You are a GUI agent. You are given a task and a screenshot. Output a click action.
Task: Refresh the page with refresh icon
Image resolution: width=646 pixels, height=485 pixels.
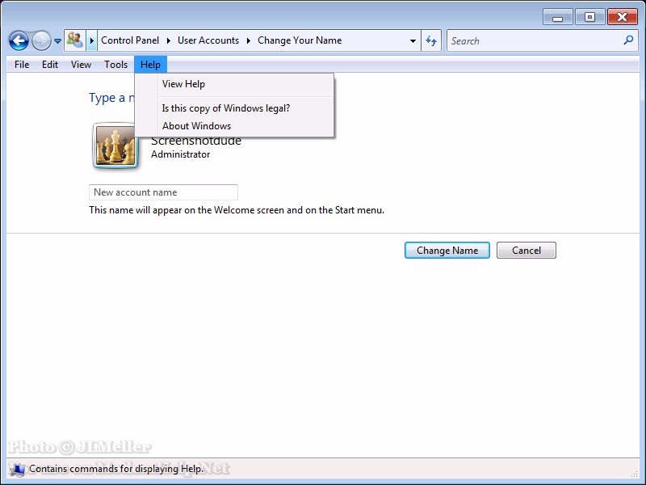(x=431, y=40)
